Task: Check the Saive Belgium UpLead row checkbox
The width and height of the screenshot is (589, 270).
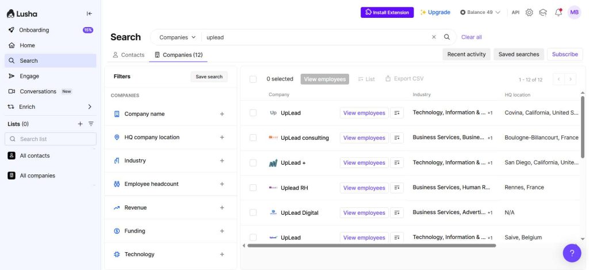Action: (253, 237)
